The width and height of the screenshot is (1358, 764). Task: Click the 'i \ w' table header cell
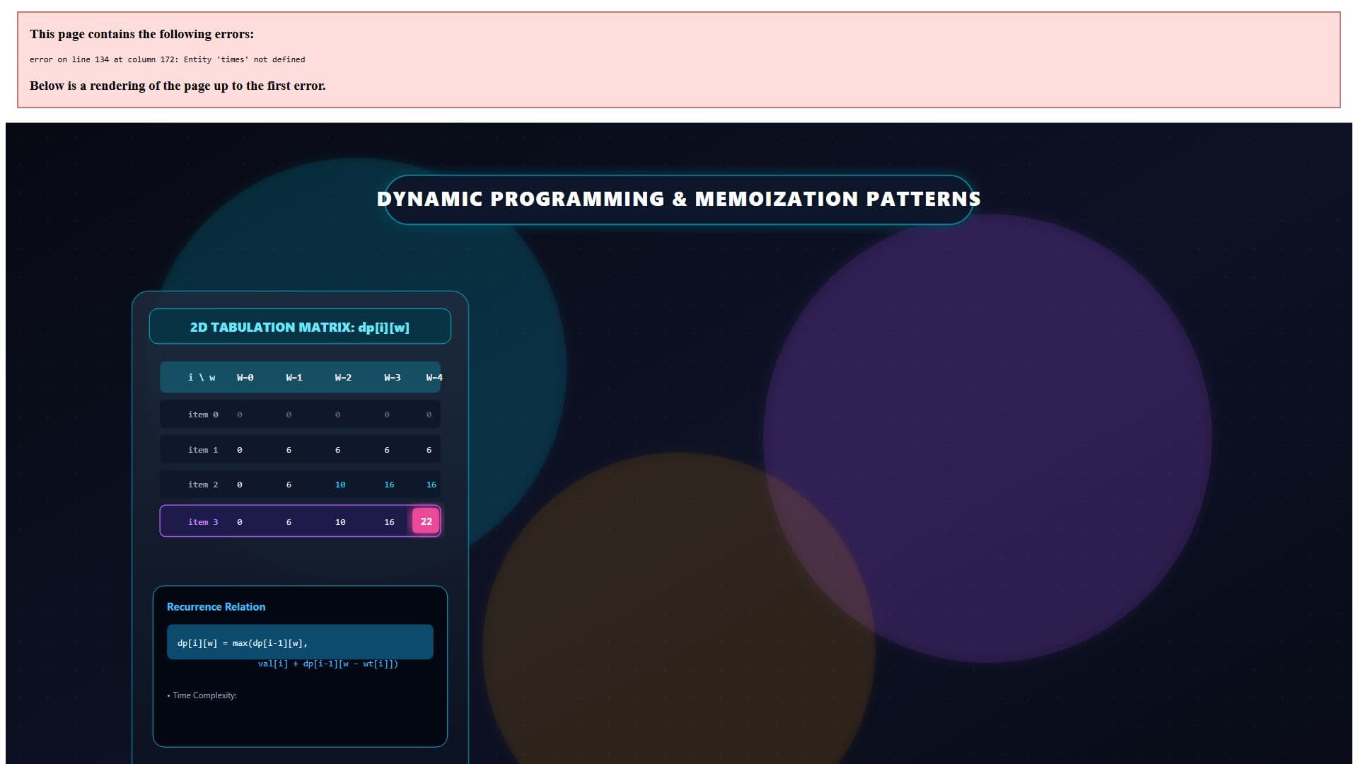coord(202,378)
